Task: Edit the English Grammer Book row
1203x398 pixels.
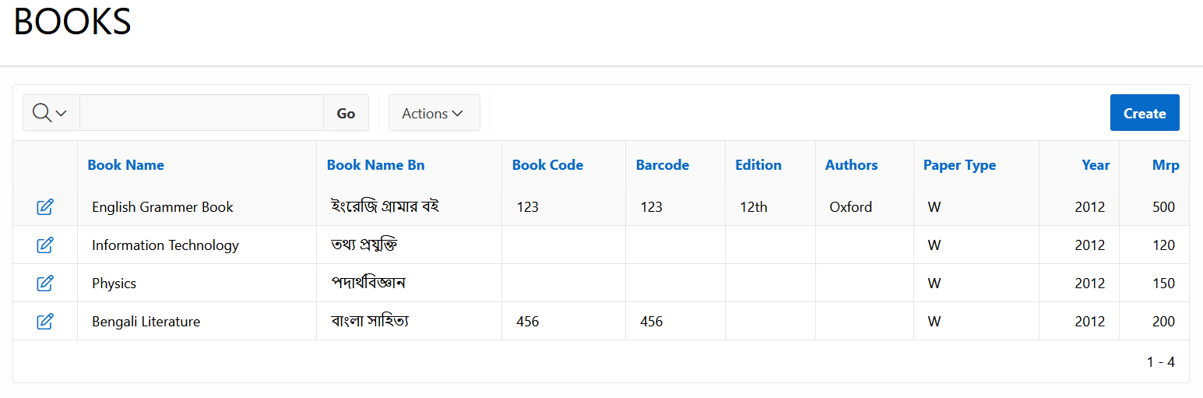Action: [45, 206]
